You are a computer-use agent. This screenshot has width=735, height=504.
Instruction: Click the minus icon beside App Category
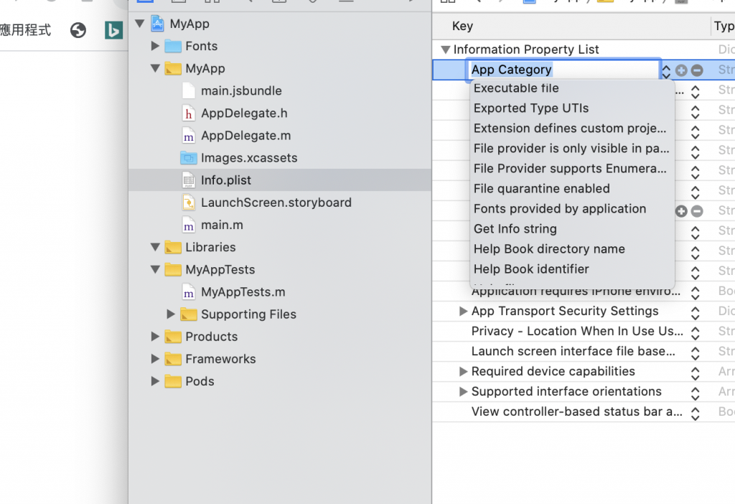click(x=696, y=70)
